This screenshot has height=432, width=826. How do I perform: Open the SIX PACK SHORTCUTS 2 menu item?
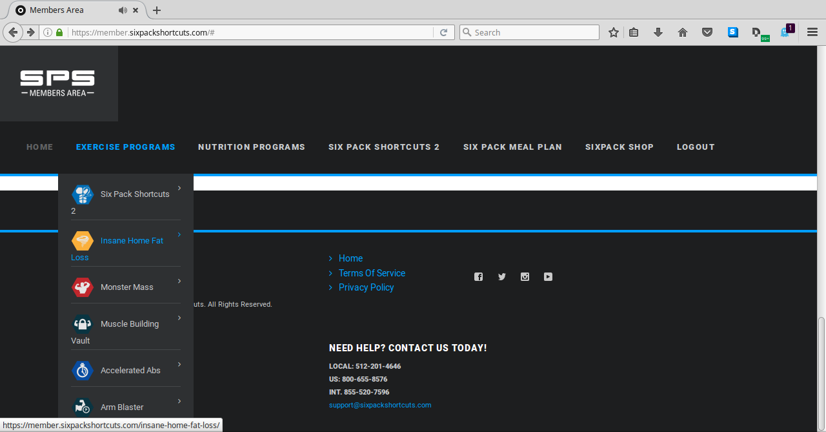pos(384,147)
